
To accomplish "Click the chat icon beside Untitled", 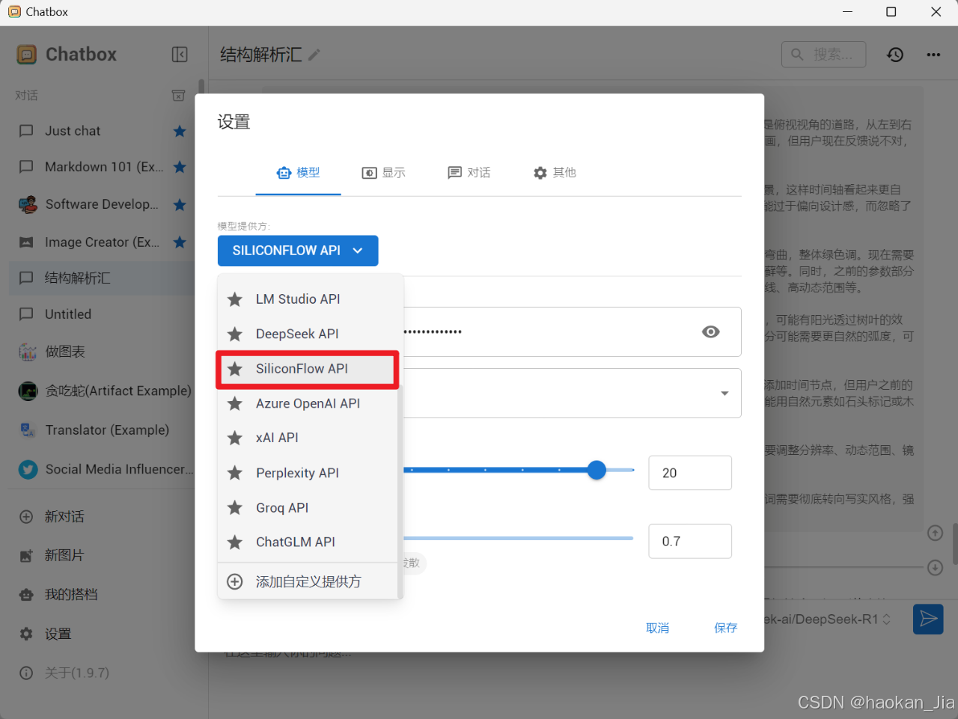I will tap(26, 314).
